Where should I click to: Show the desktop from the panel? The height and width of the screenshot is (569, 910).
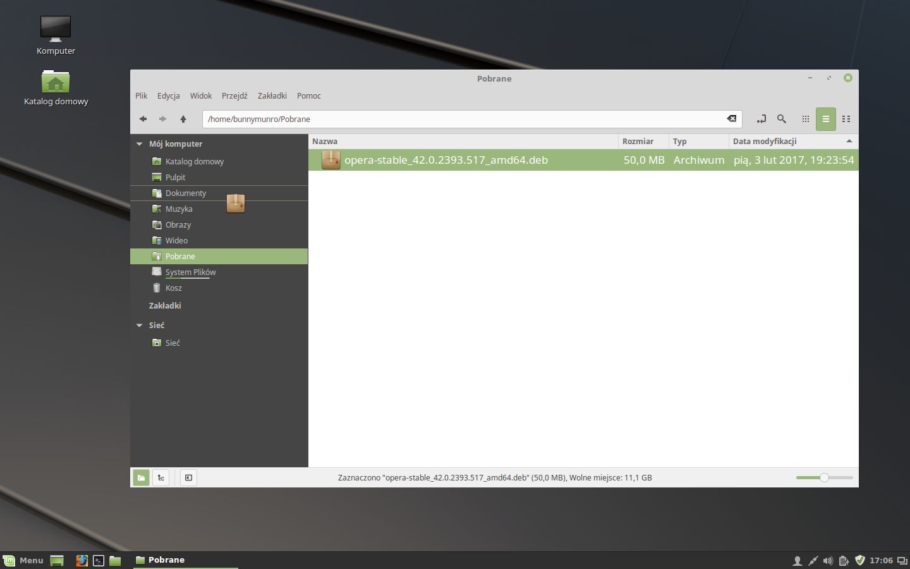(57, 561)
